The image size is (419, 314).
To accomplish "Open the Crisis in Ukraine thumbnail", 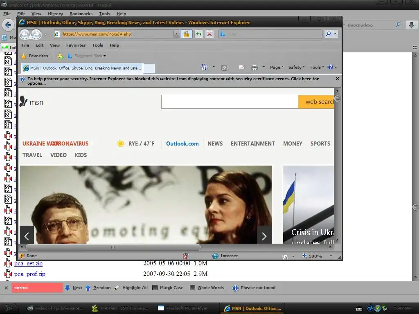I will pyautogui.click(x=309, y=204).
